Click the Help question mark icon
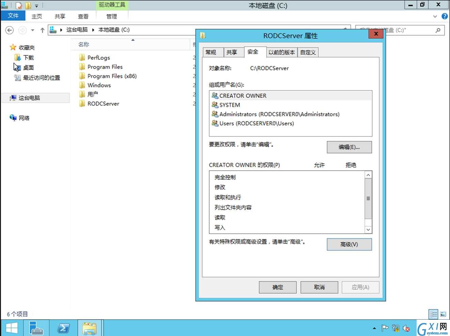The height and width of the screenshot is (336, 450). 445,16
